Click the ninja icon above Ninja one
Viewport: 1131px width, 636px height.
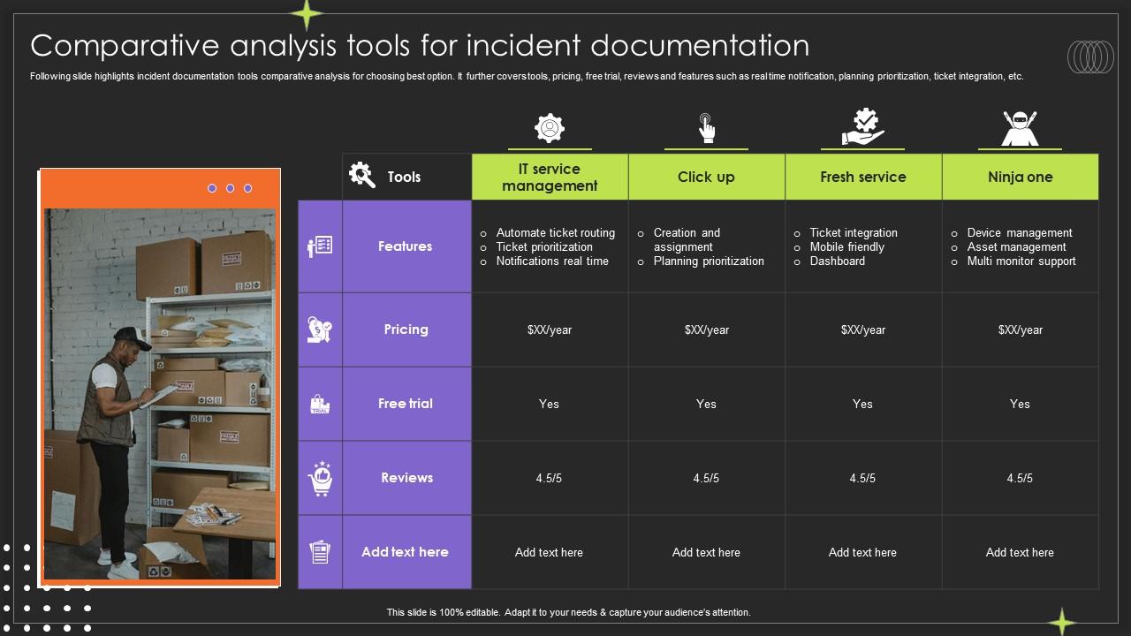(1020, 128)
